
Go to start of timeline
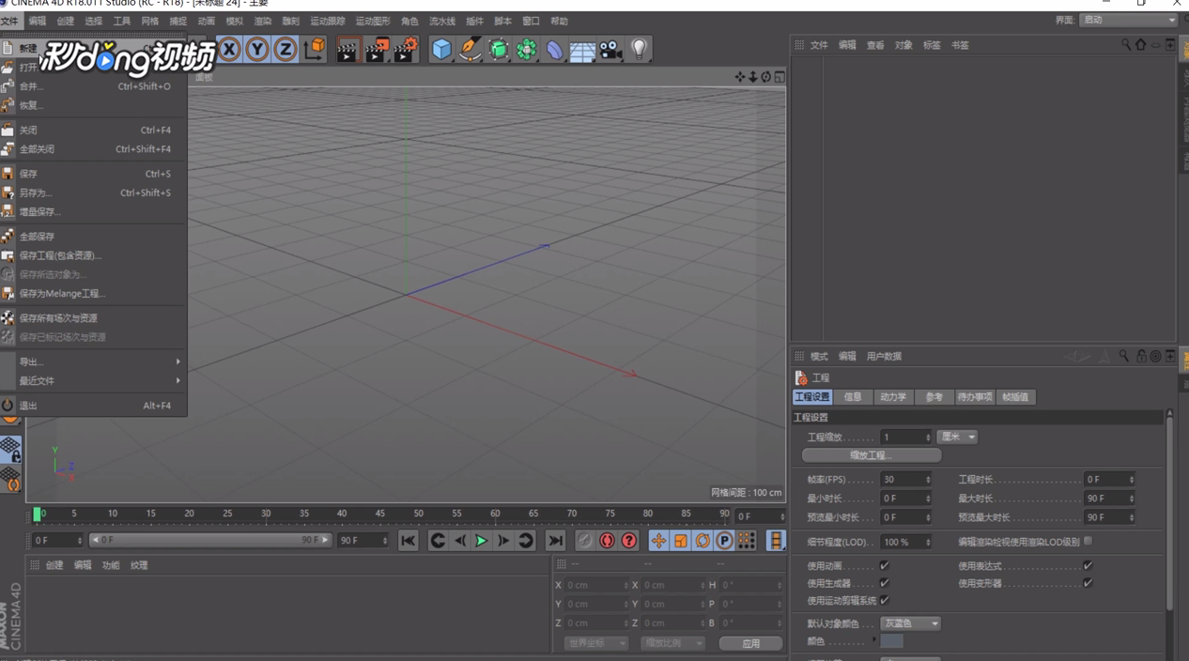tap(408, 541)
